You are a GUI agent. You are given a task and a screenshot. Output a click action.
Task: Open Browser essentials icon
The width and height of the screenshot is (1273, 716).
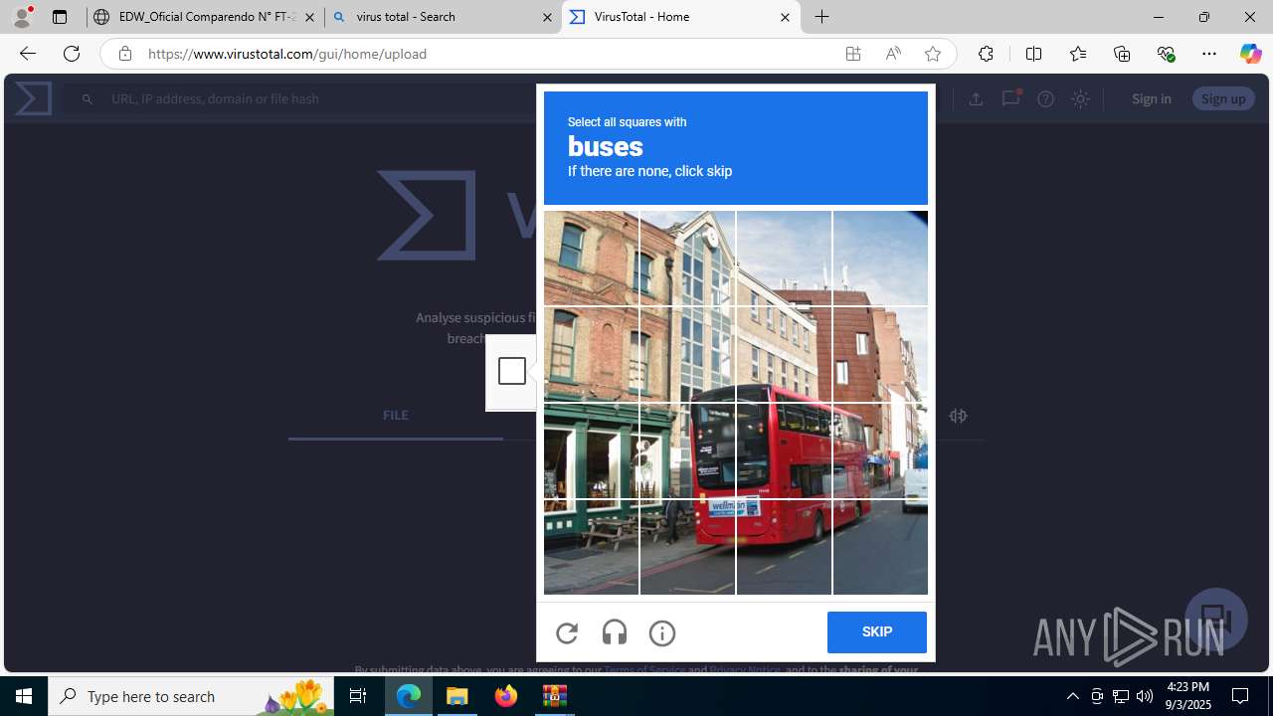1166,54
